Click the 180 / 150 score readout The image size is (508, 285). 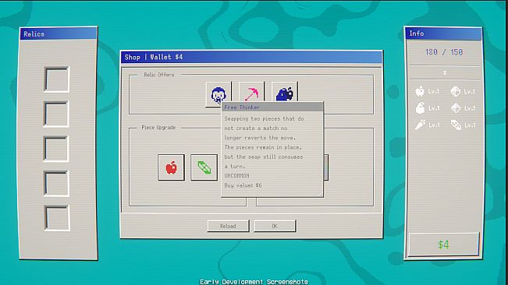[x=444, y=52]
